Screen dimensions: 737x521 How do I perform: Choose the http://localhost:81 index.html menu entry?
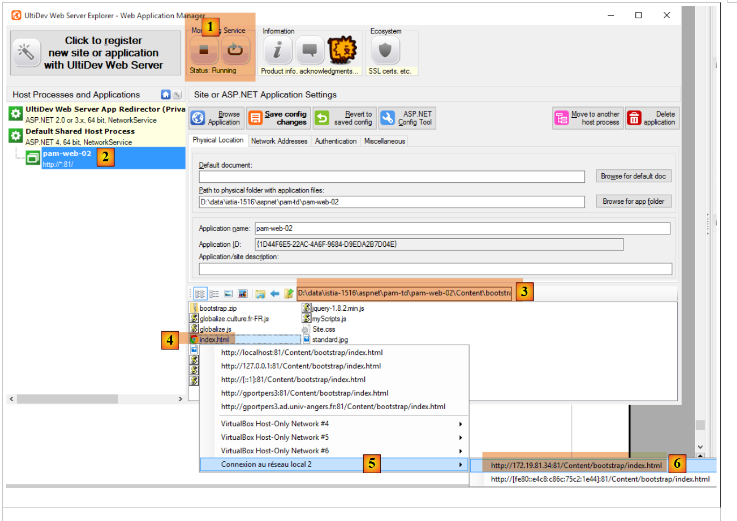tap(302, 353)
